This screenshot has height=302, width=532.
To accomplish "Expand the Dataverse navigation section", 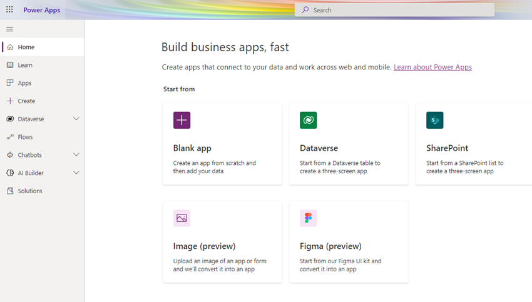I will tap(76, 119).
